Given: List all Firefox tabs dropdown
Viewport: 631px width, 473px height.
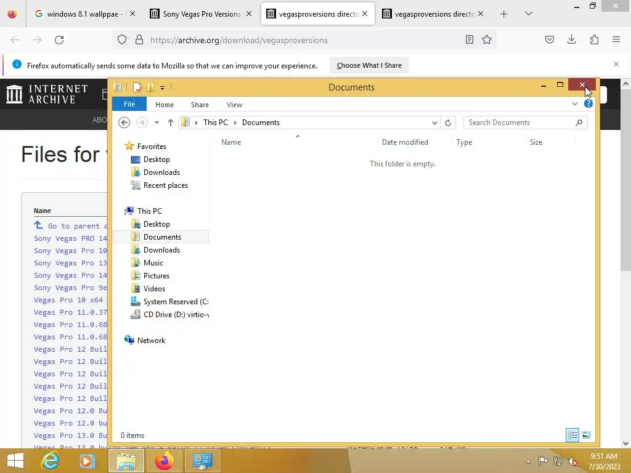Looking at the screenshot, I should coord(529,14).
